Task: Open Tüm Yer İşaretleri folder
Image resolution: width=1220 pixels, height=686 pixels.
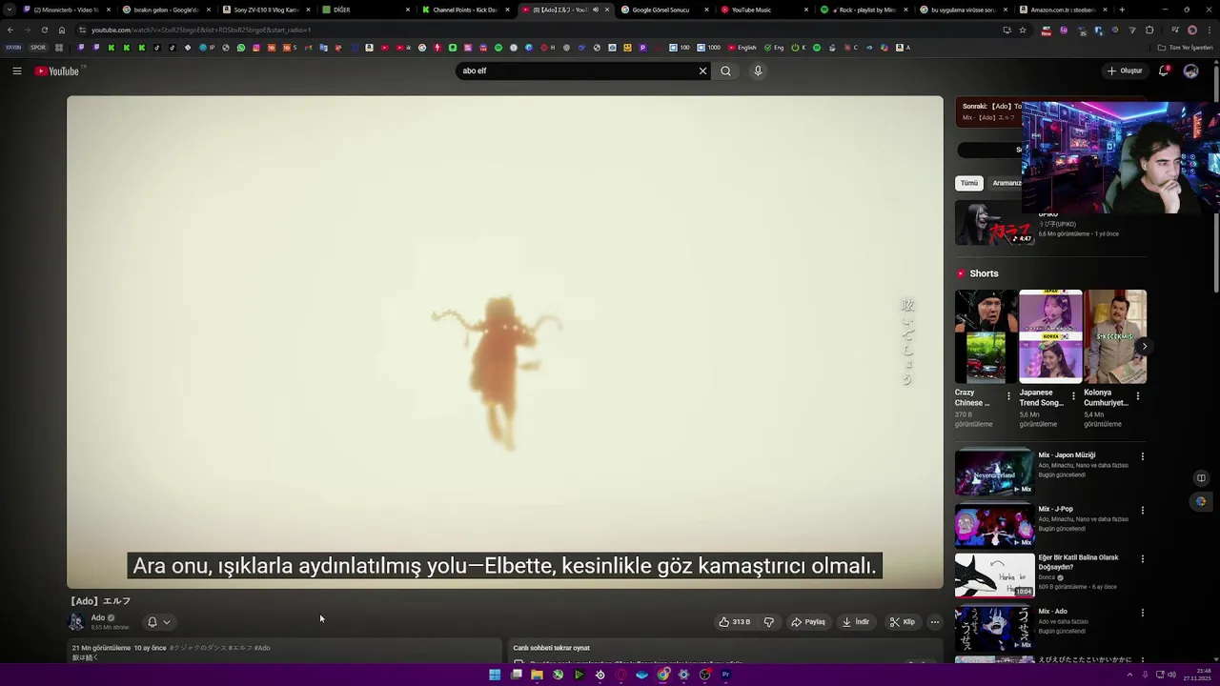Action: click(x=1186, y=48)
